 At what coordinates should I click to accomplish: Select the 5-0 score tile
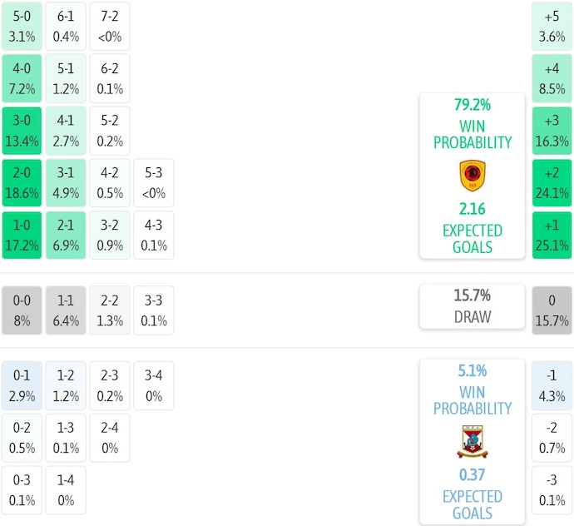pos(22,26)
